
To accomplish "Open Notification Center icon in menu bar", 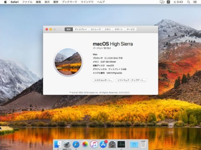I will point(195,2).
